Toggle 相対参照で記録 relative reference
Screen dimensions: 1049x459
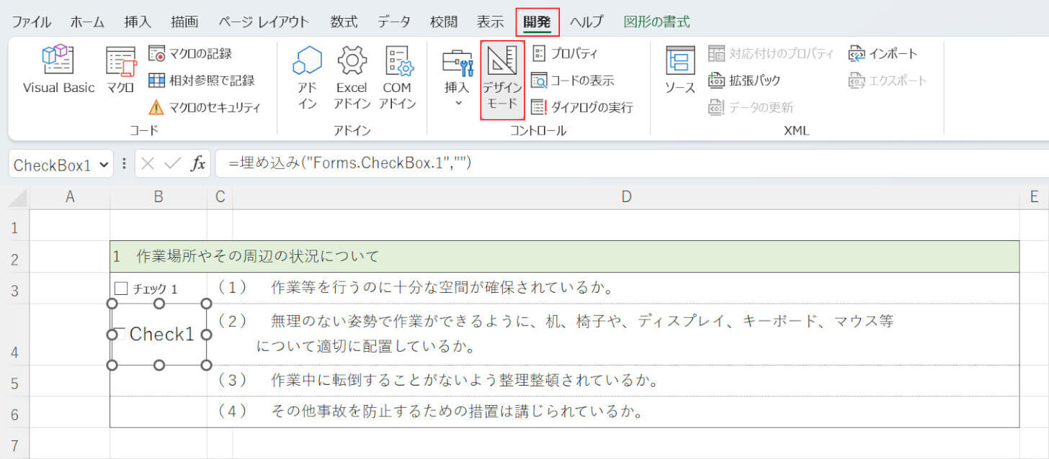coord(202,81)
